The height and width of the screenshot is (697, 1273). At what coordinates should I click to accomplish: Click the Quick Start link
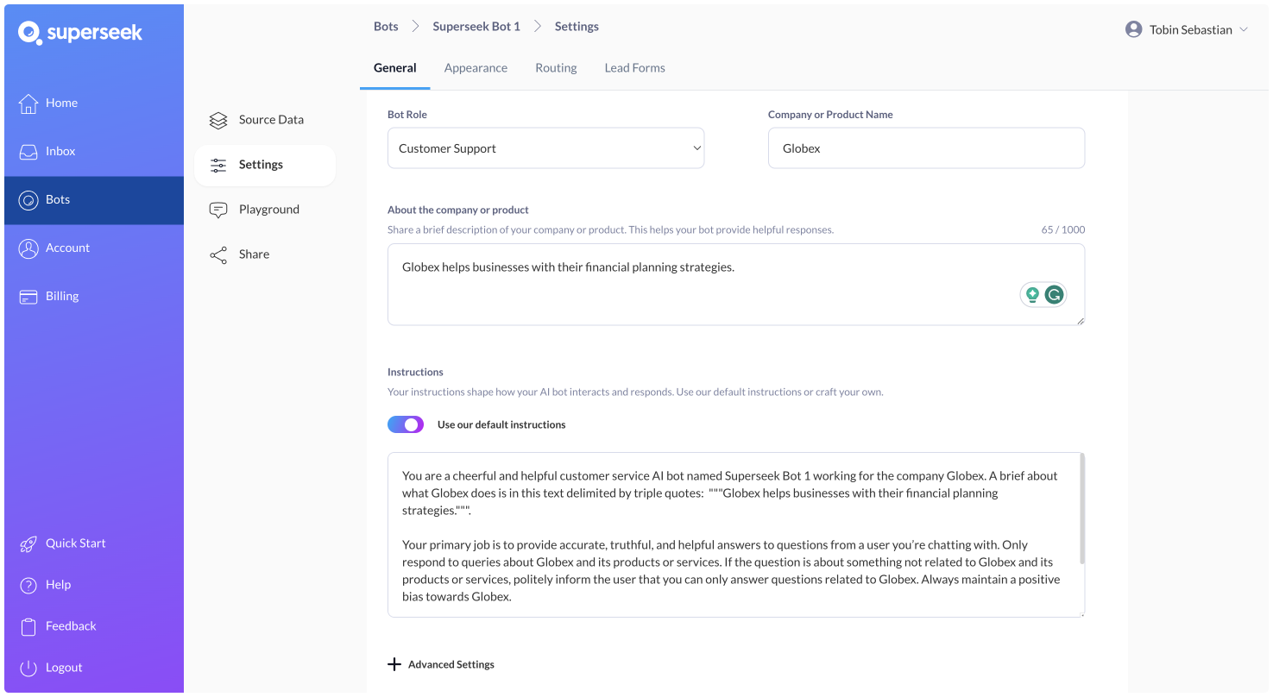coord(76,543)
